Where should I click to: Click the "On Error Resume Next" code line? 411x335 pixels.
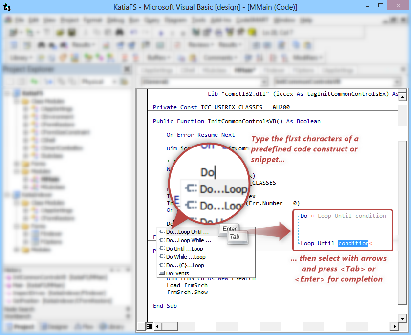pyautogui.click(x=200, y=135)
